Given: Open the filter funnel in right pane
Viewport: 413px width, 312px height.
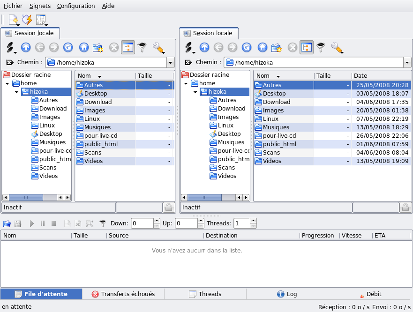Looking at the screenshot, I should click(321, 47).
